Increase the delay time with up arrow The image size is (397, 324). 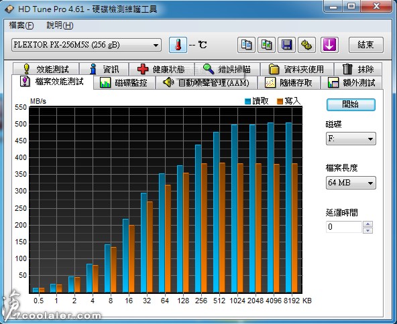point(367,224)
